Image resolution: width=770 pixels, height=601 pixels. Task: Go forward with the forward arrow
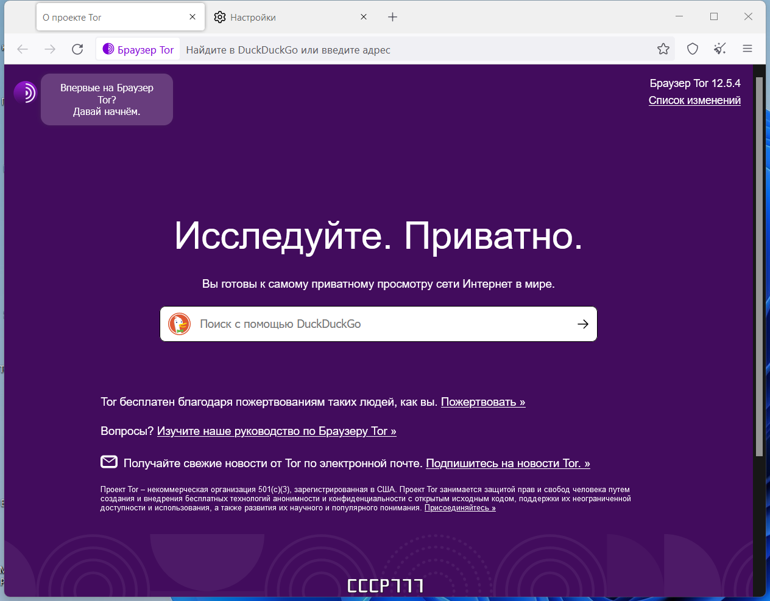tap(50, 49)
